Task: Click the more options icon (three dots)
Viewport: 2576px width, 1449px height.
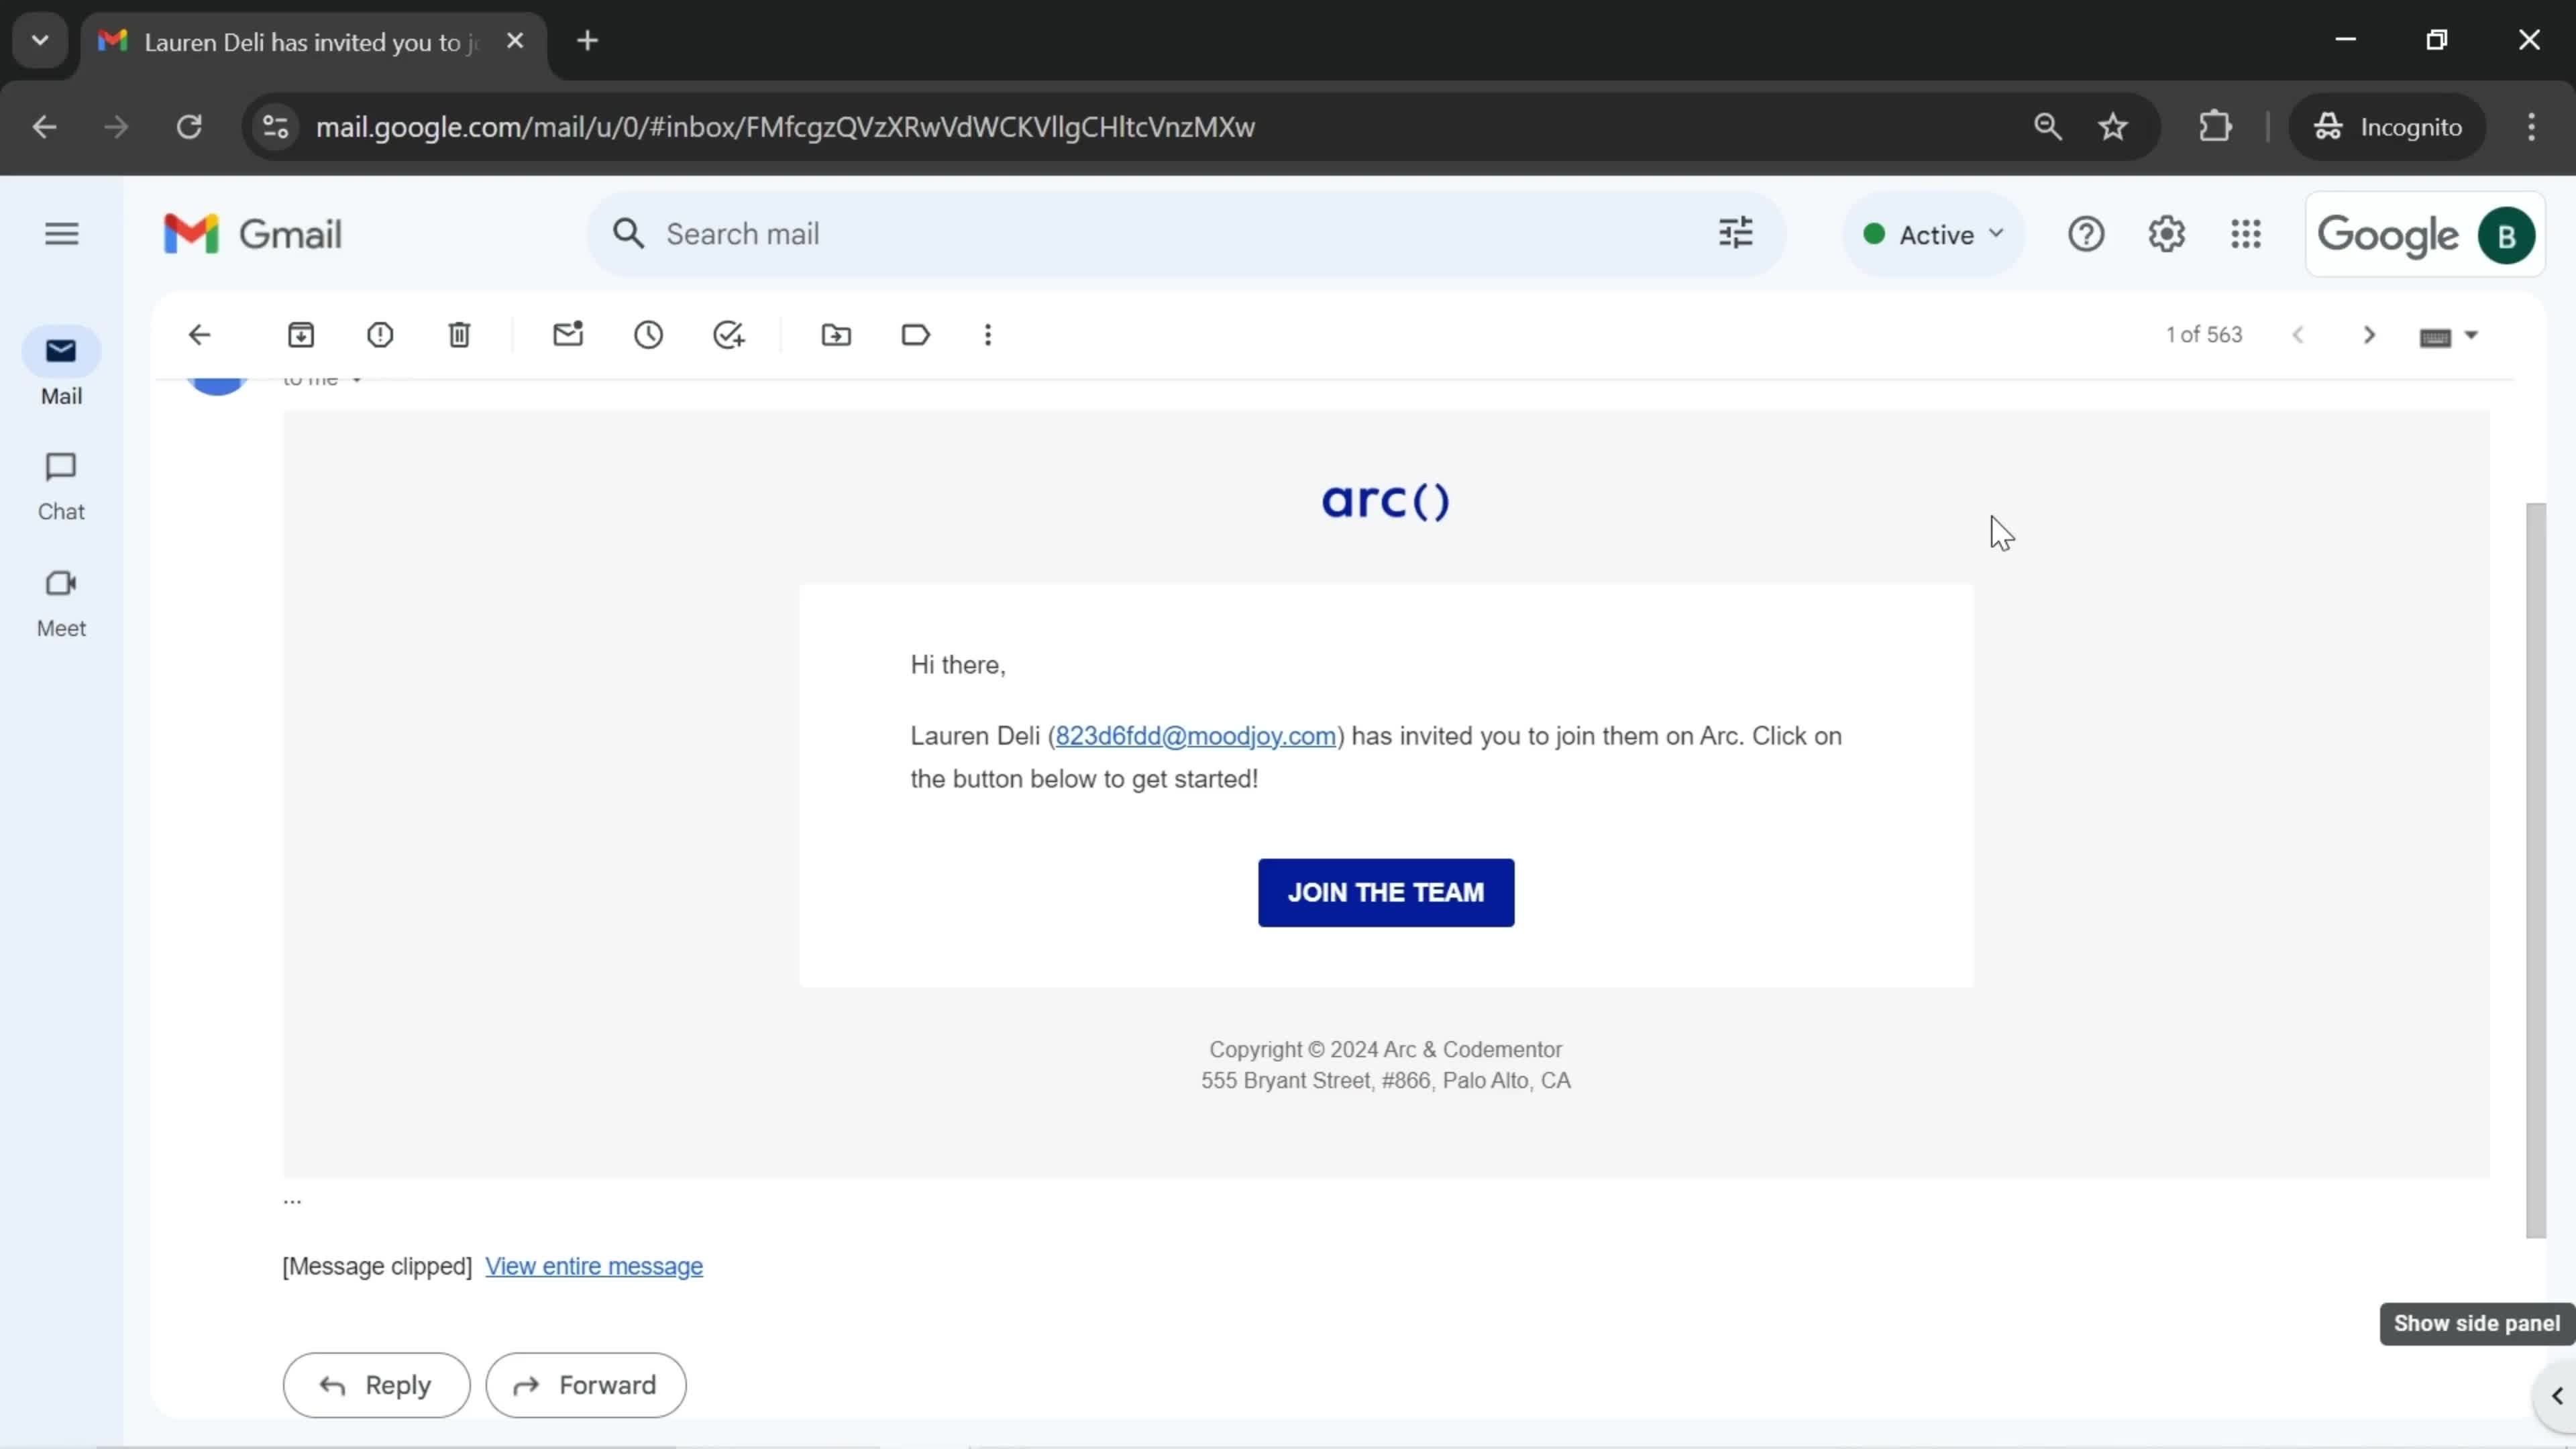Action: [x=987, y=334]
